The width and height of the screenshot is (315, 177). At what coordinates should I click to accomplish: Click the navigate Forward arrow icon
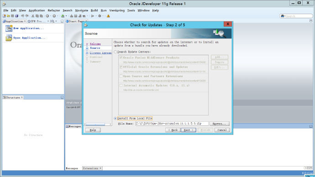(54, 16)
